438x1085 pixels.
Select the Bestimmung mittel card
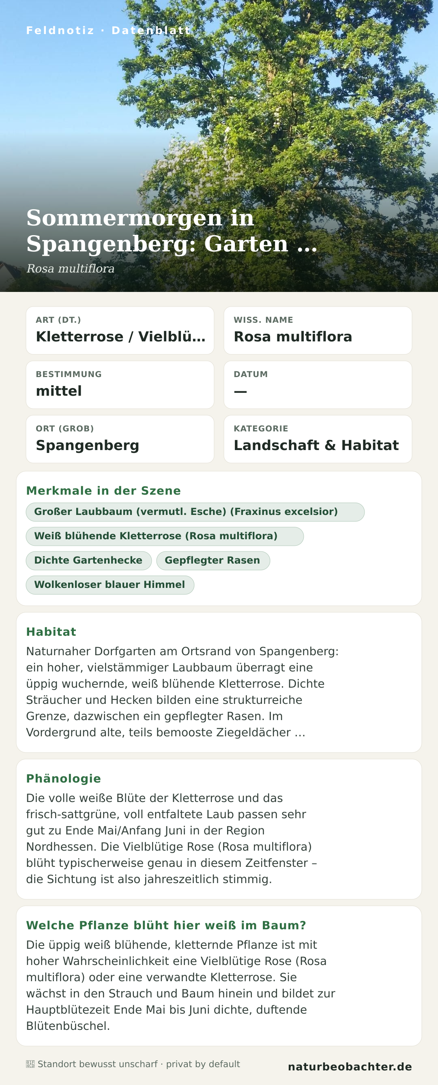[120, 385]
